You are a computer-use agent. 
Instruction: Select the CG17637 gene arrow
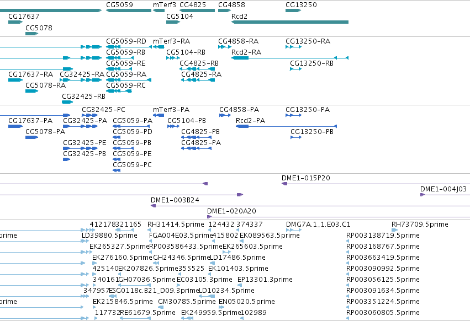click(x=15, y=22)
